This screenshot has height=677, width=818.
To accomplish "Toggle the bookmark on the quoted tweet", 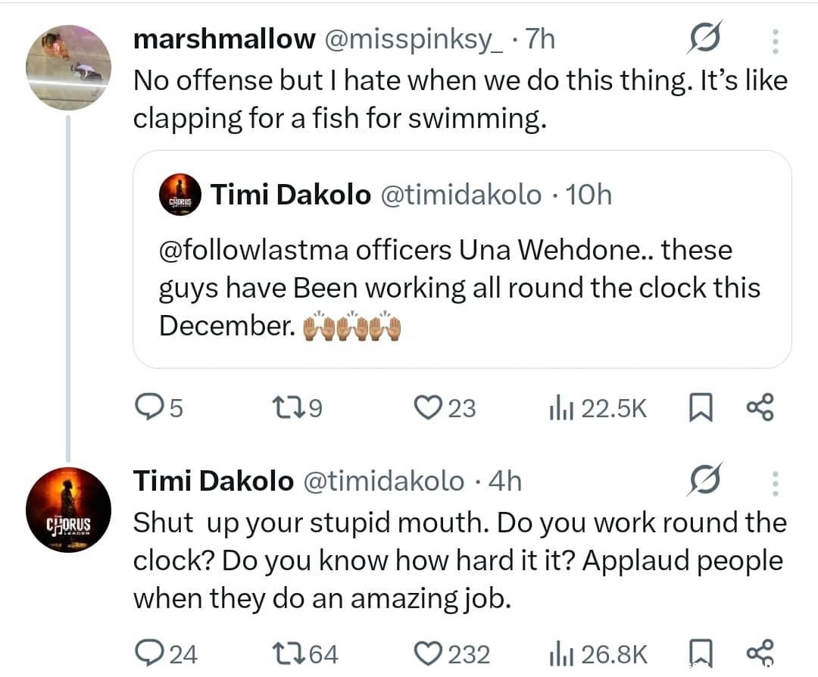I will [701, 407].
